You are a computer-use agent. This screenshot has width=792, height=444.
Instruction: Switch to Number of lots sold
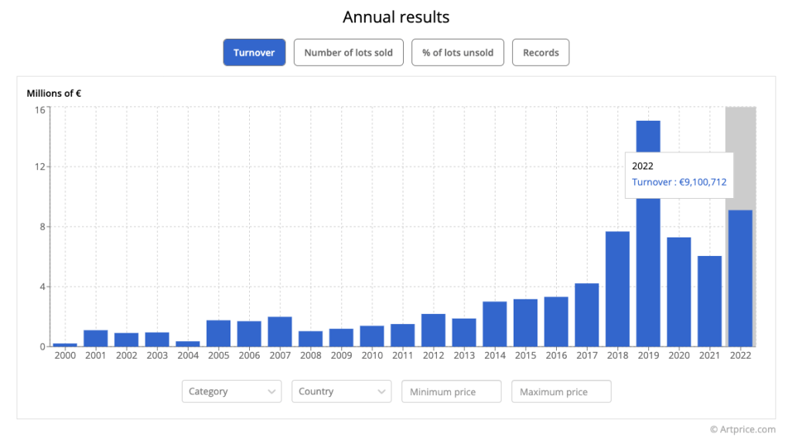(349, 53)
